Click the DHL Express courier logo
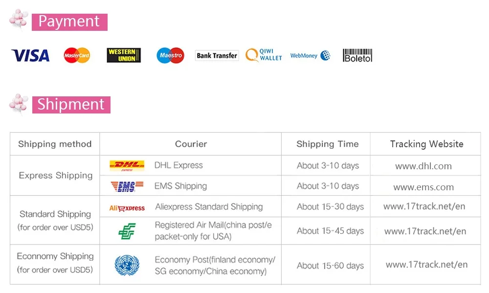Image resolution: width=489 pixels, height=293 pixels. coord(127,165)
